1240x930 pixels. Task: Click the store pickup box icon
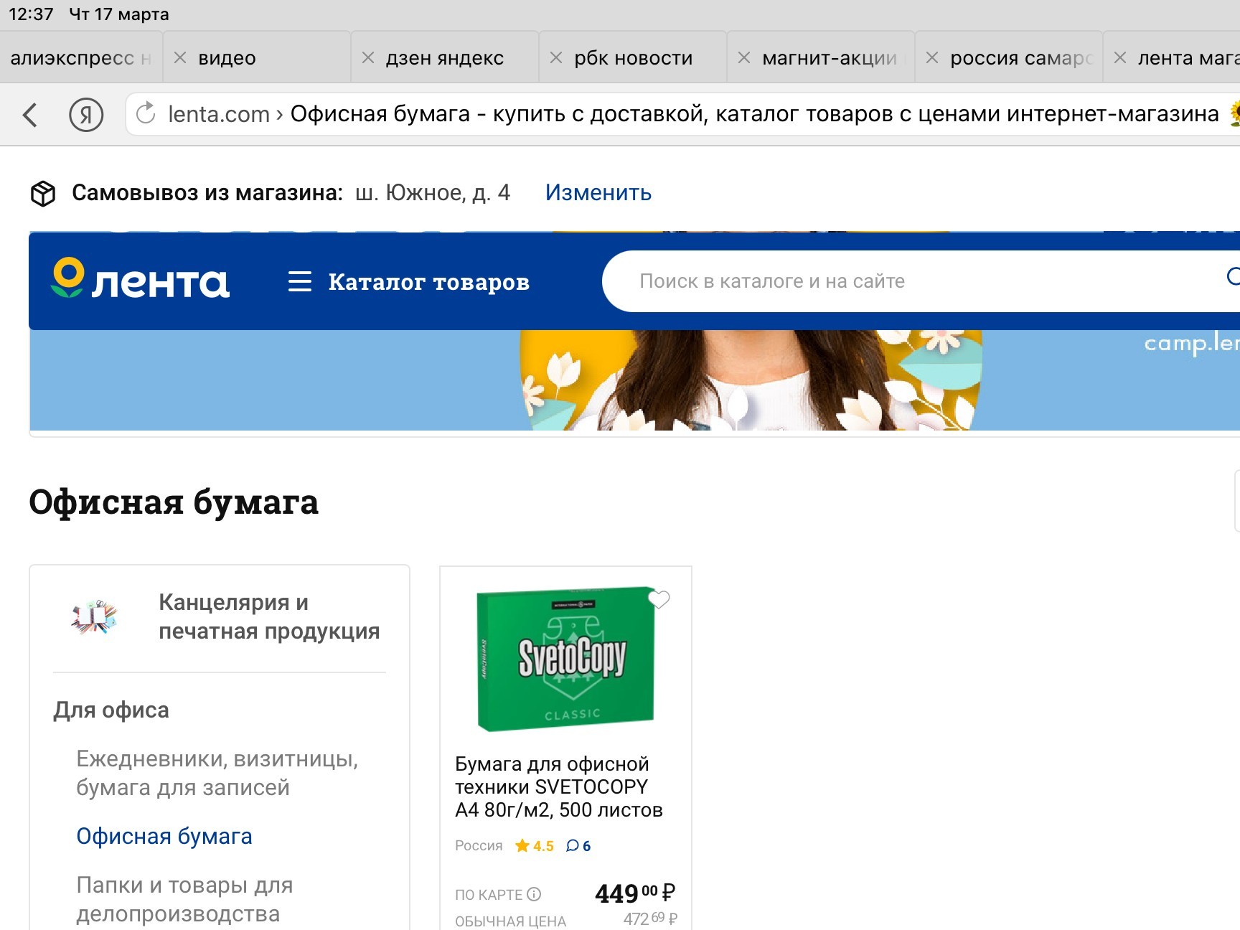(43, 193)
